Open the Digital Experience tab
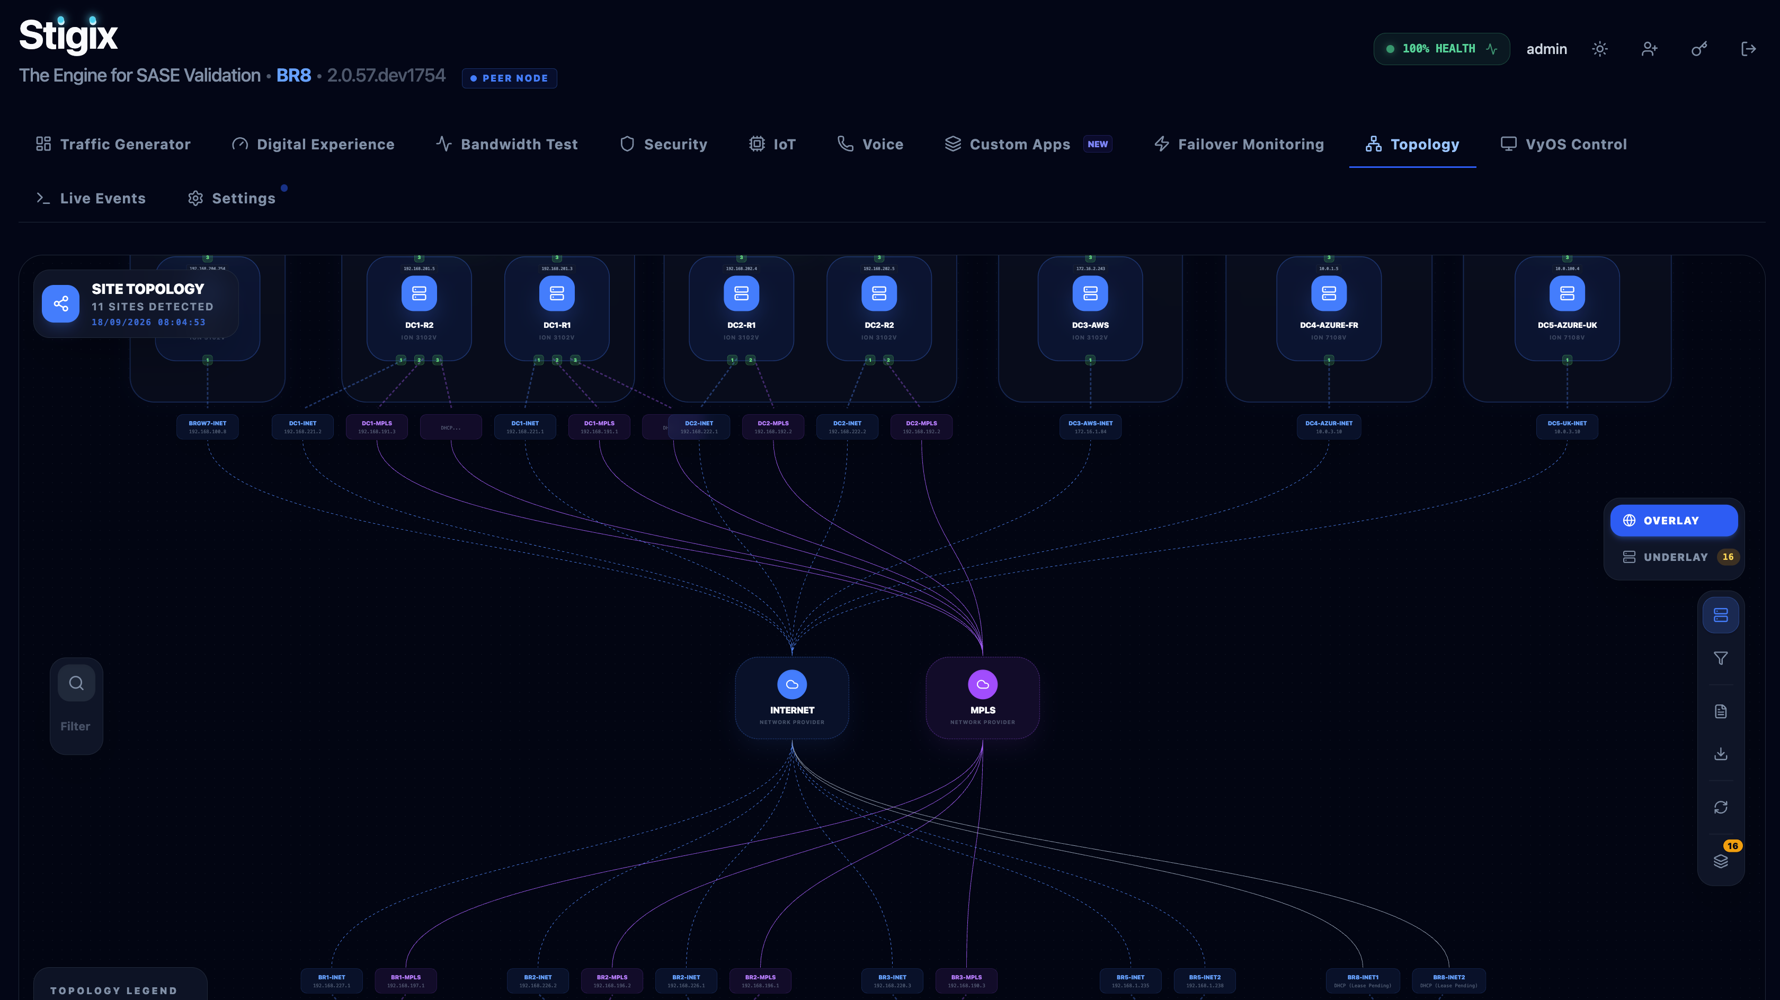The height and width of the screenshot is (1000, 1780). tap(313, 144)
